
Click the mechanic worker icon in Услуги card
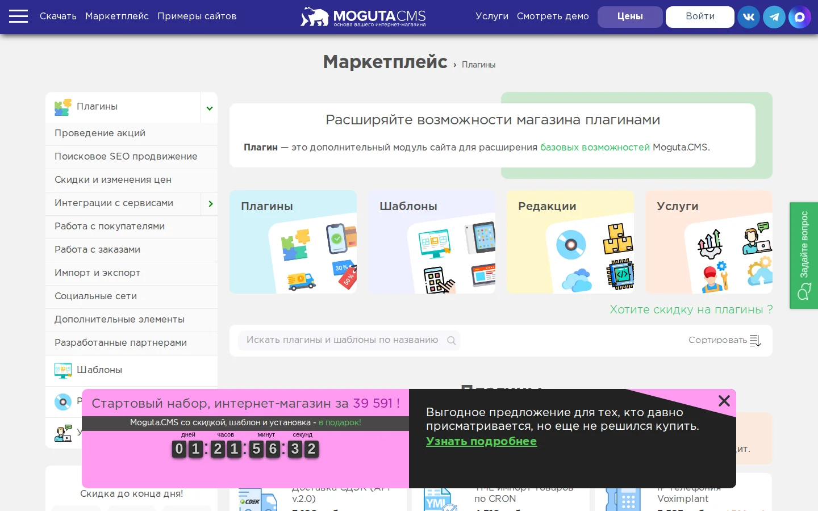[x=715, y=278]
